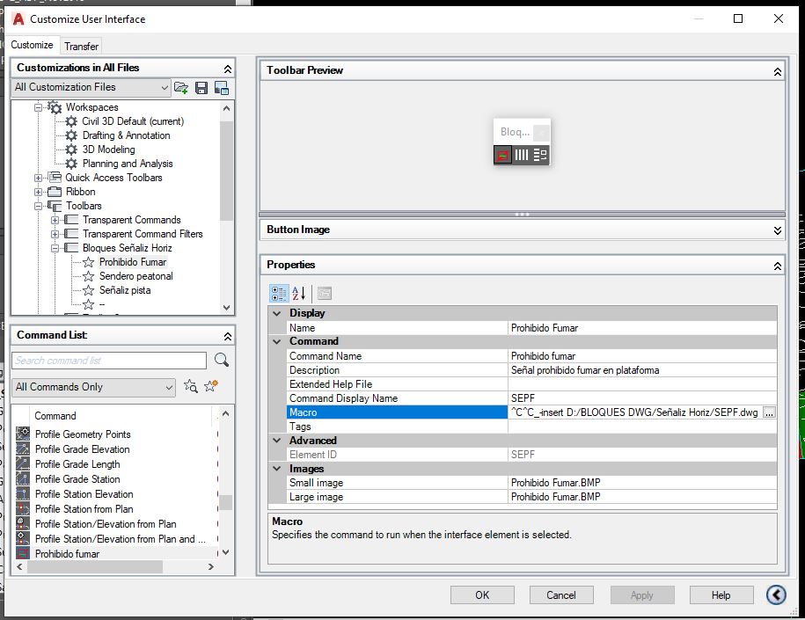Viewport: 805px width, 620px height.
Task: Click the 3D Modeling gear icon
Action: pos(71,150)
